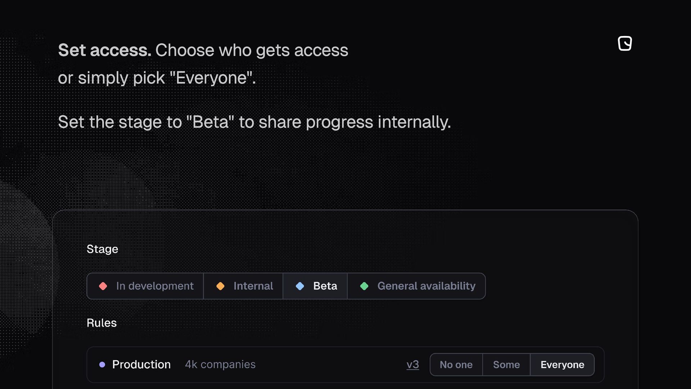Image resolution: width=691 pixels, height=389 pixels.
Task: Open the v3 version link
Action: (x=412, y=365)
